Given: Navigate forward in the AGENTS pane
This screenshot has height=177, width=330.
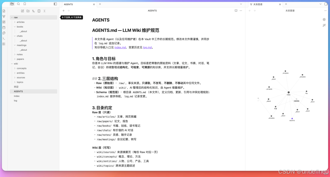Looking at the screenshot, I should (x=69, y=10).
